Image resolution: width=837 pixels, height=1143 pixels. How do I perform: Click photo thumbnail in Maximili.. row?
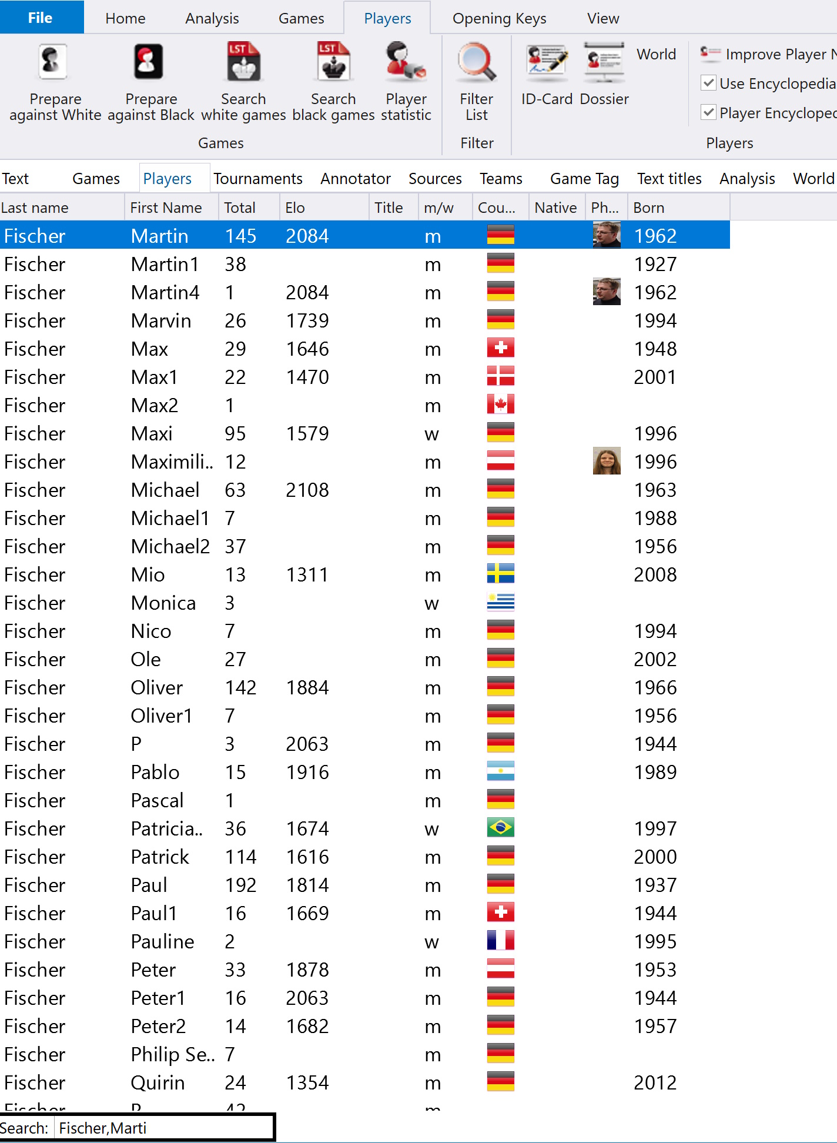(607, 460)
